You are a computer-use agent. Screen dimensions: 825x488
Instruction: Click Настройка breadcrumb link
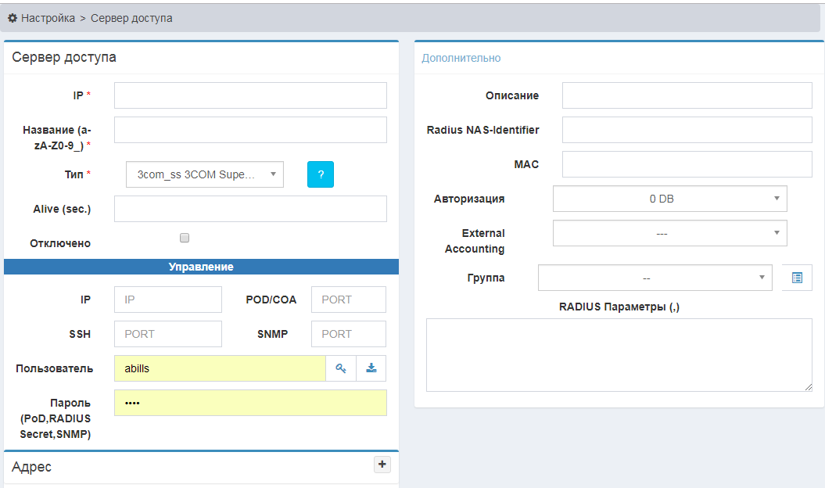click(x=48, y=17)
